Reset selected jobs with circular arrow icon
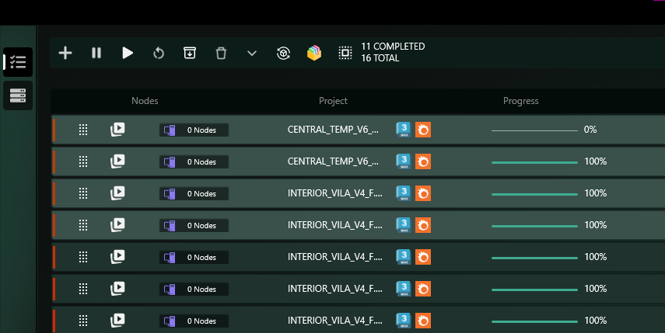Screen dimensions: 665x333 tap(159, 54)
